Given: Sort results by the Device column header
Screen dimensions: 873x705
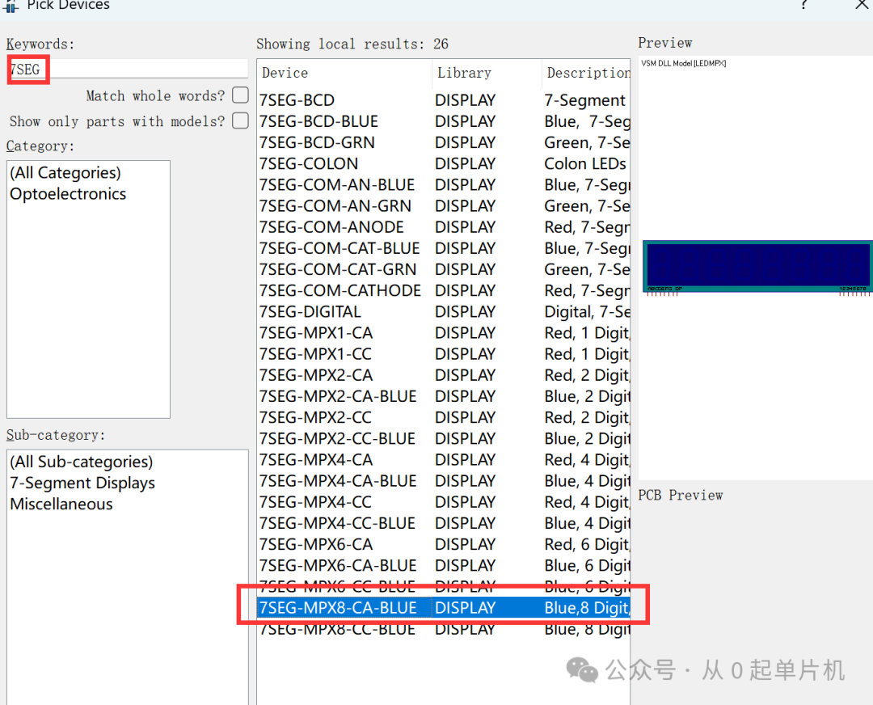Looking at the screenshot, I should [x=344, y=73].
